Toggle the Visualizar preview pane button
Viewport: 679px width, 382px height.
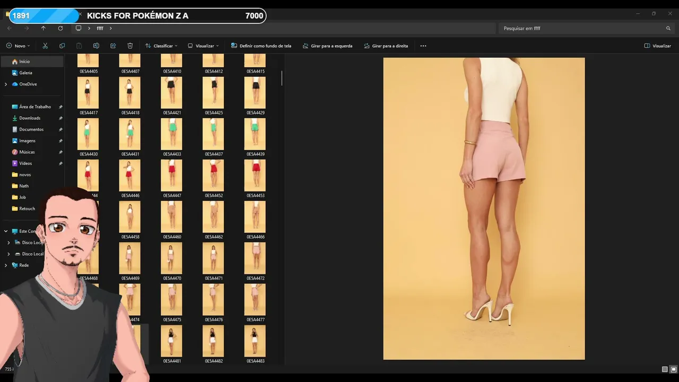click(657, 46)
